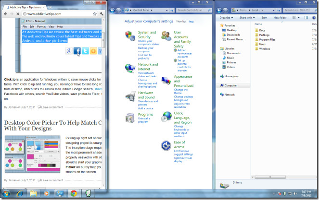Click Leave a comment under the Click.to article

pos(52,107)
